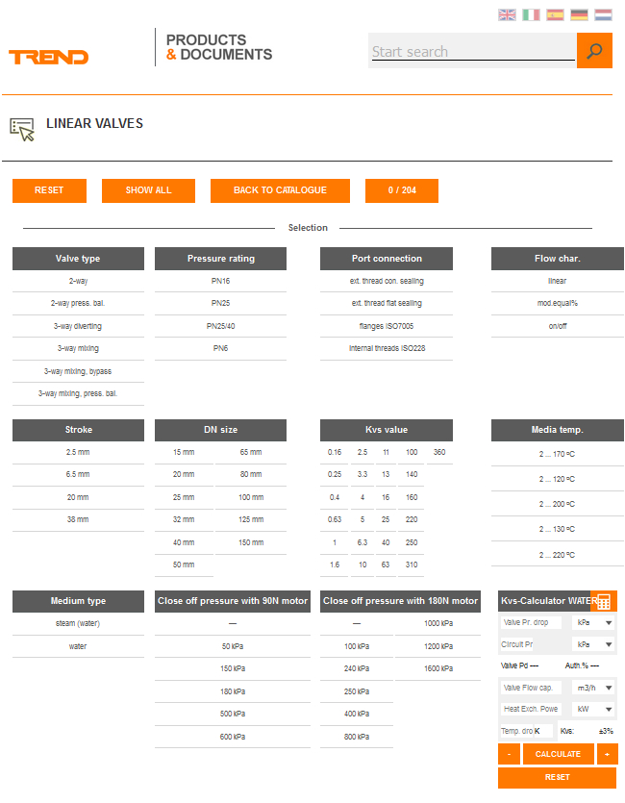Select the 2-way valve type filter
The image size is (625, 803).
point(78,282)
